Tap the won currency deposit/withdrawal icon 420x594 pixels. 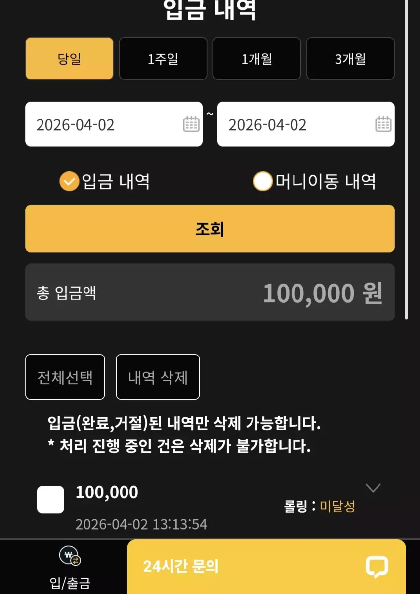(70, 556)
